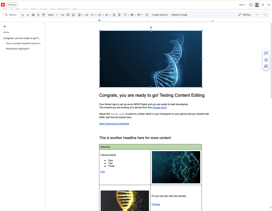Follow the Google Drive link
The image size is (272, 211).
click(160, 107)
